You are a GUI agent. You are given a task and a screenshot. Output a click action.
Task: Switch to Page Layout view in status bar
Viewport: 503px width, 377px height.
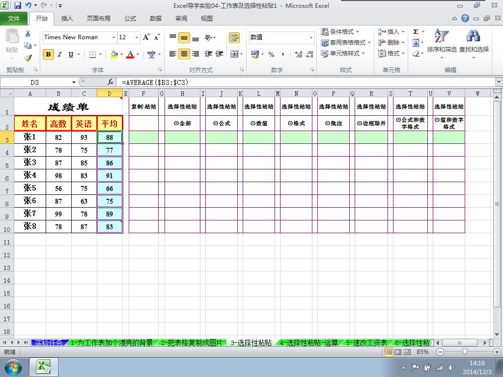click(x=398, y=351)
